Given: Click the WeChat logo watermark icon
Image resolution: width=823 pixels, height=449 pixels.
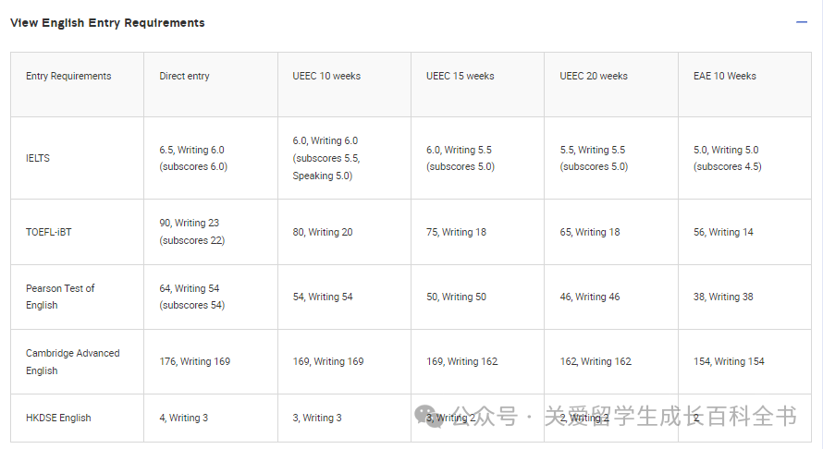Looking at the screenshot, I should click(428, 416).
